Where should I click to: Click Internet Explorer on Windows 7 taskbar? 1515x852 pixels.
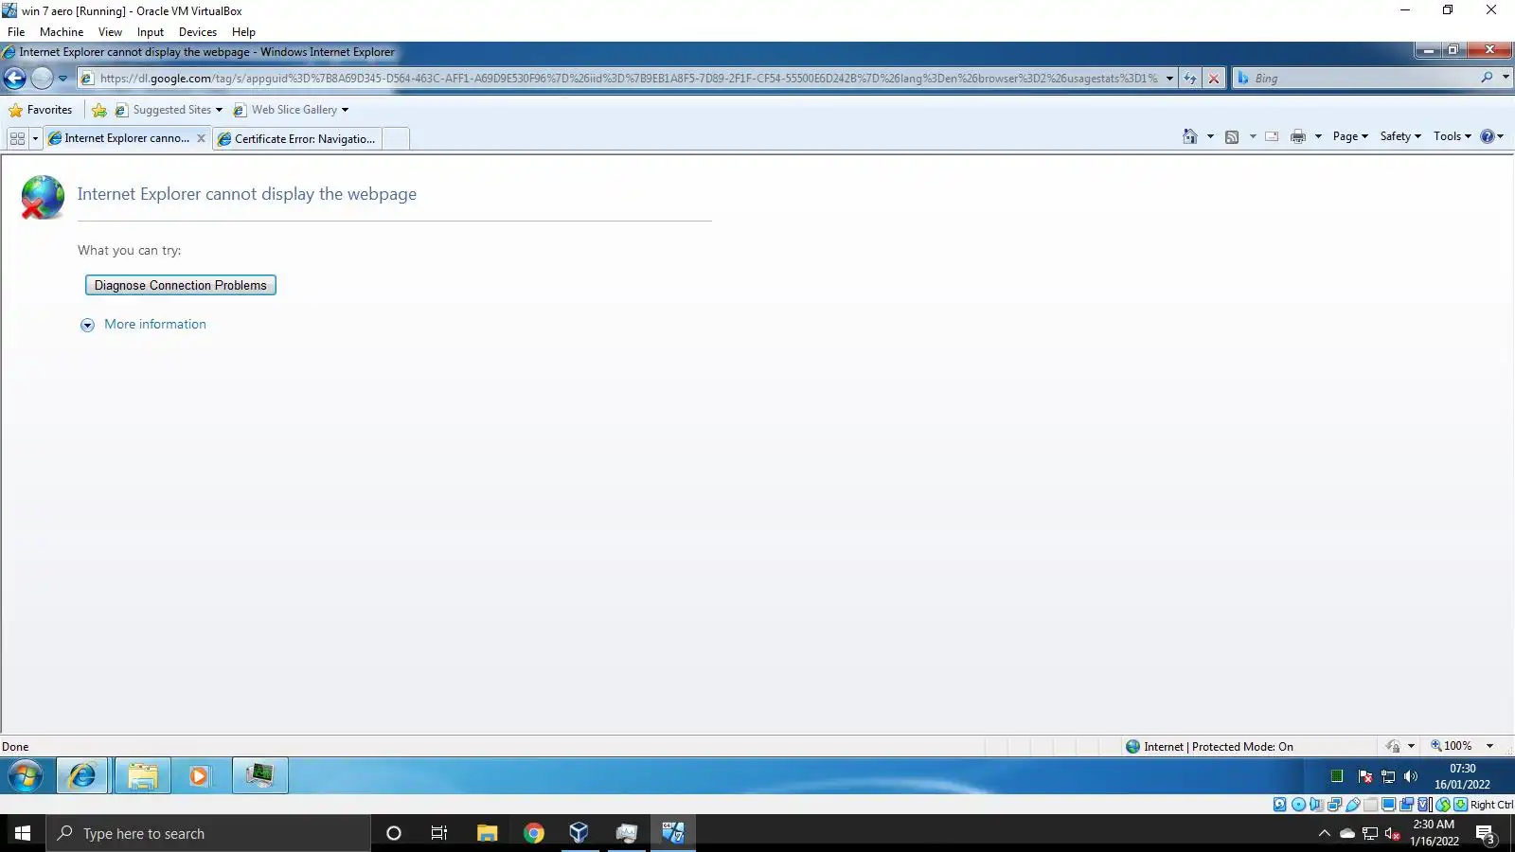point(83,776)
